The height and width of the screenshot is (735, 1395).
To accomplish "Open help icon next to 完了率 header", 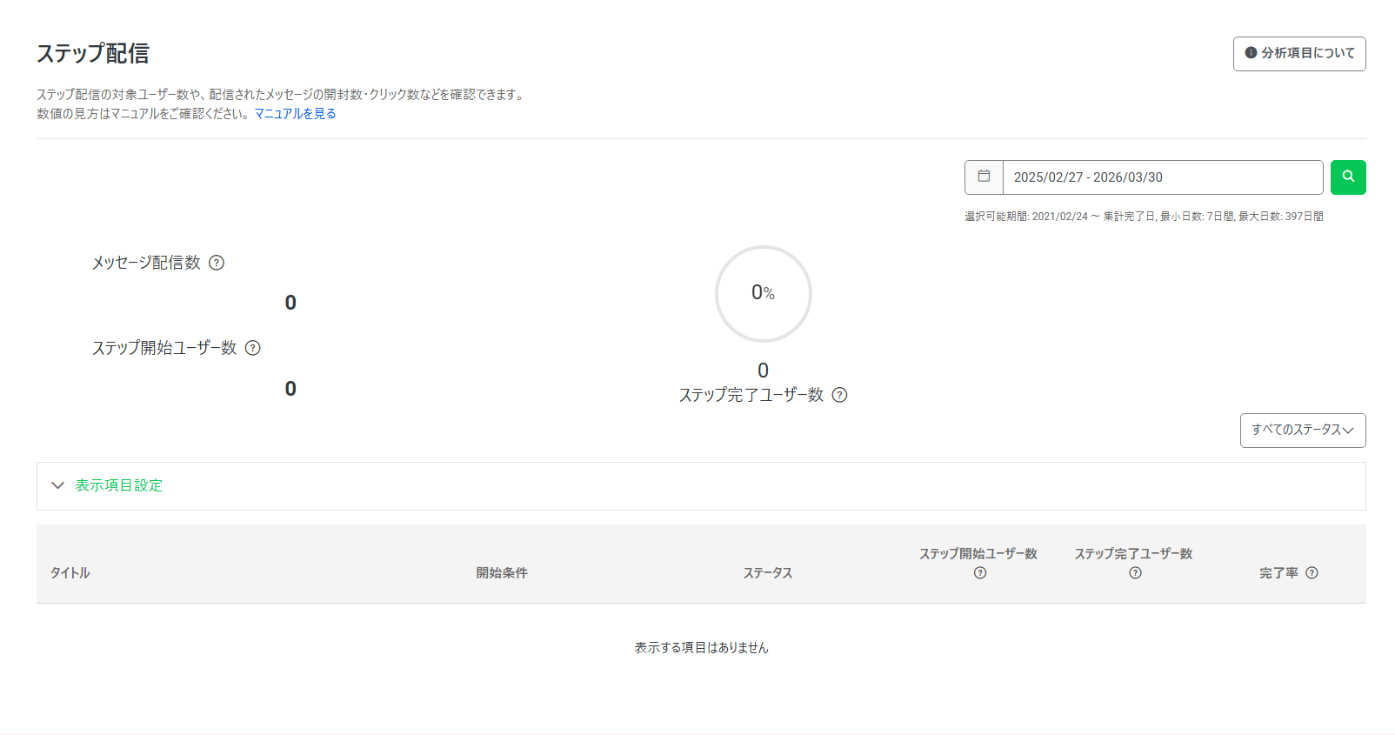I will click(1312, 572).
